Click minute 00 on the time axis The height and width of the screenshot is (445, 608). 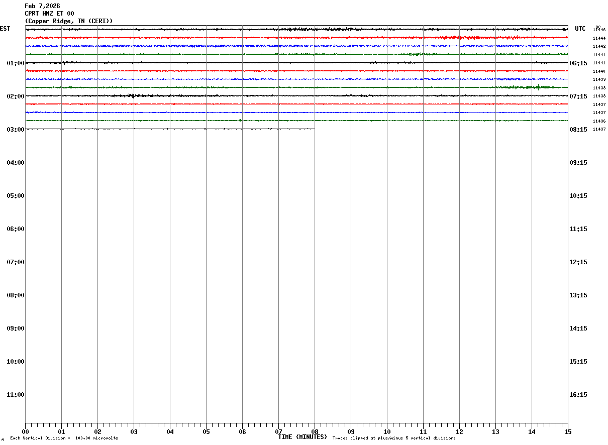click(25, 432)
